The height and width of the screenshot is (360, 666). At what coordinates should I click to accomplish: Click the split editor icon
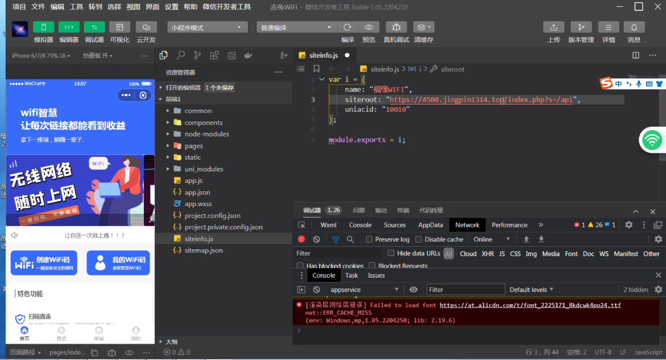636,55
